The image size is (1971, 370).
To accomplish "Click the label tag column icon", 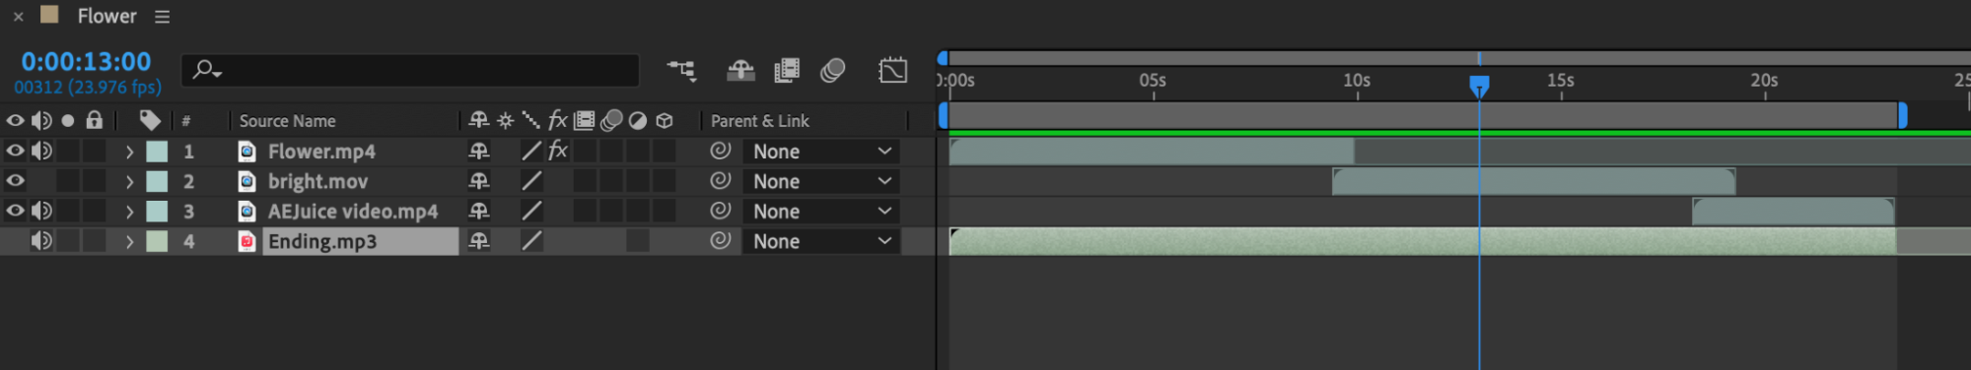I will (150, 120).
